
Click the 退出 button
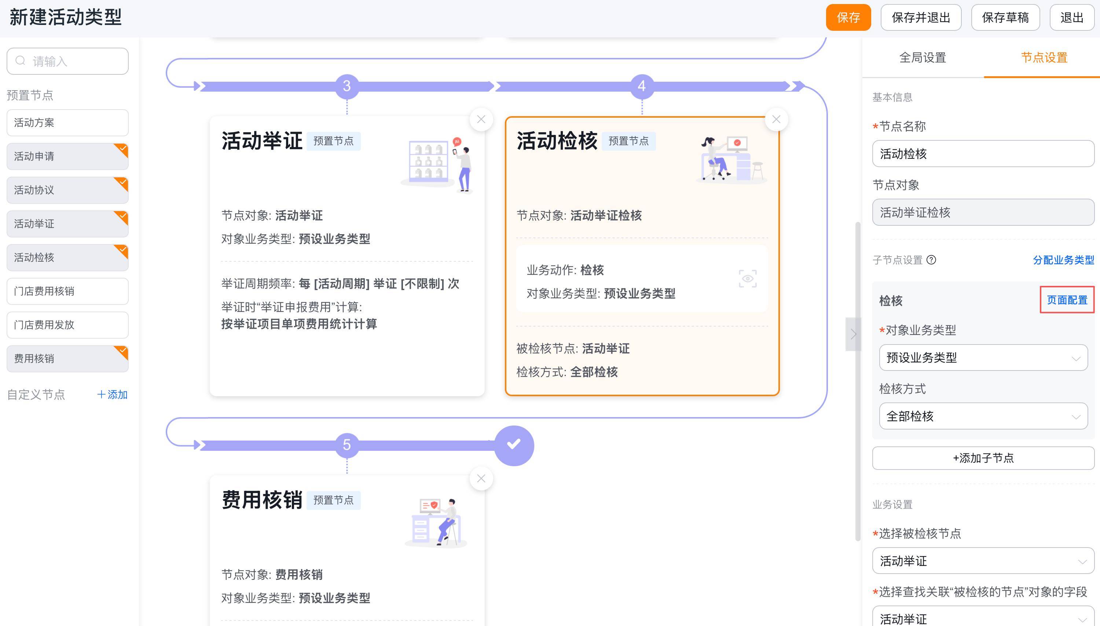click(1072, 17)
